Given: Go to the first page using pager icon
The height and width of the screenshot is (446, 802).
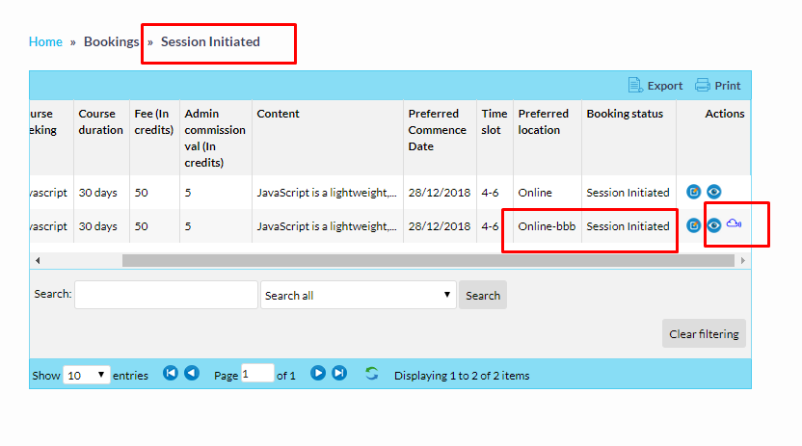Looking at the screenshot, I should point(171,374).
